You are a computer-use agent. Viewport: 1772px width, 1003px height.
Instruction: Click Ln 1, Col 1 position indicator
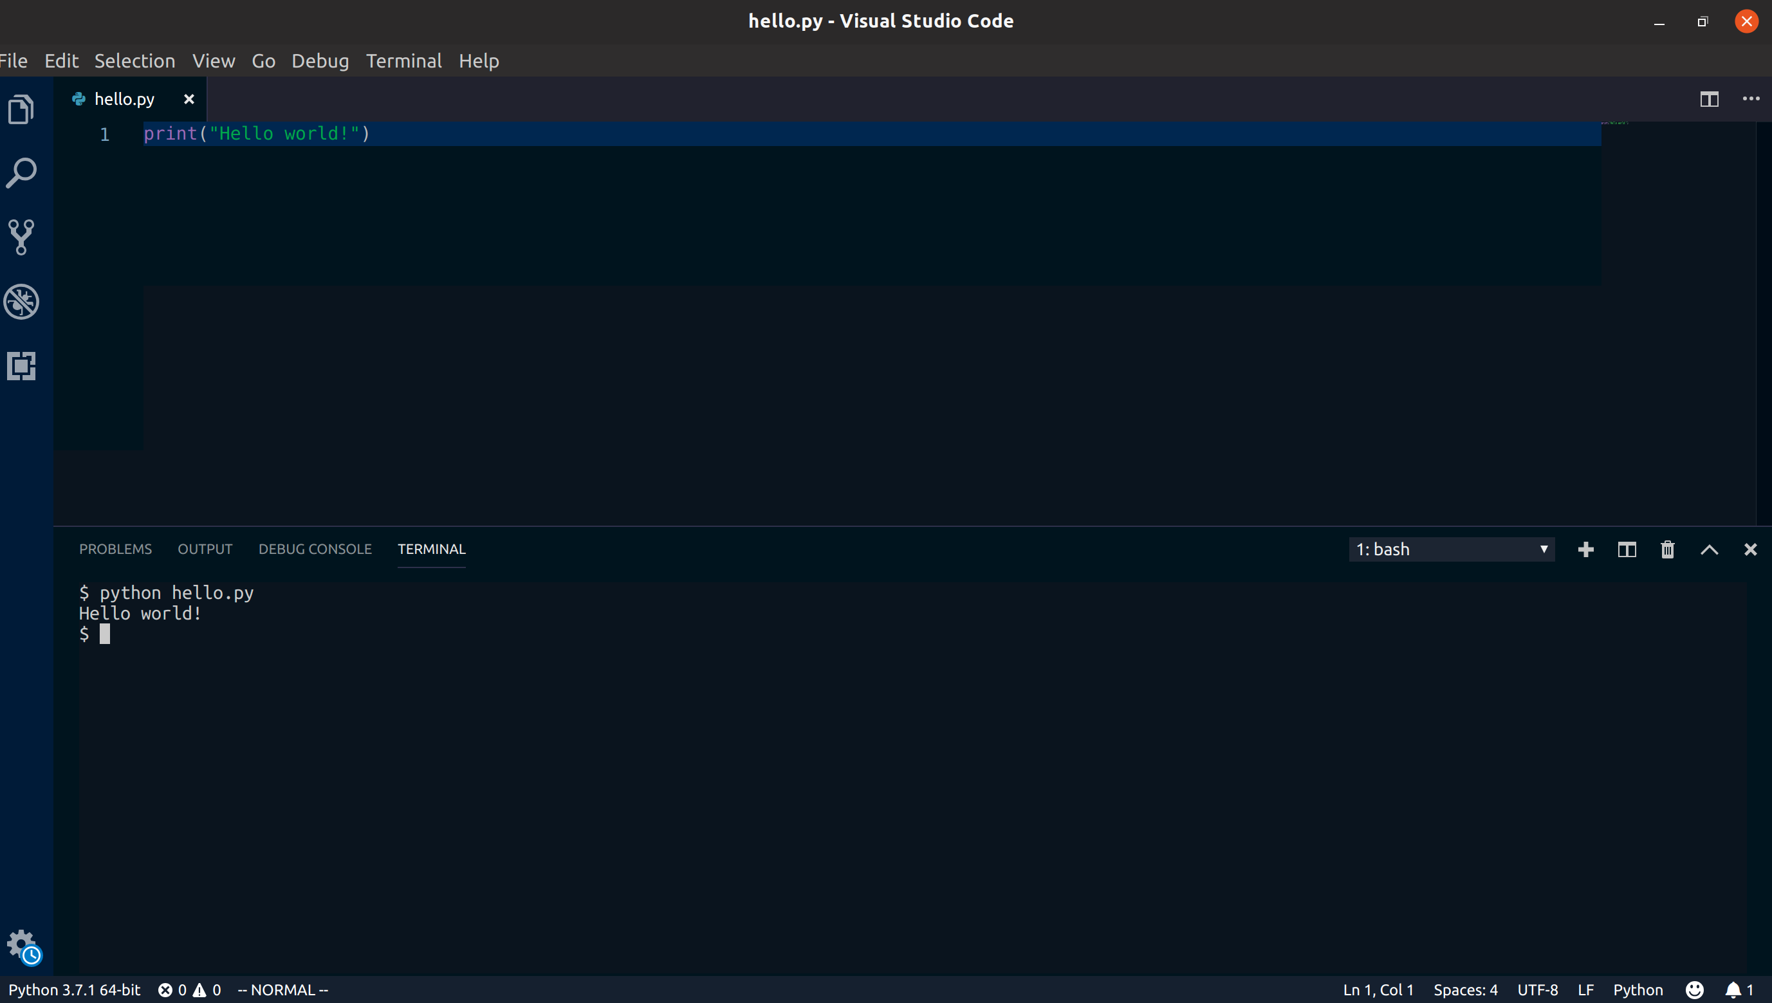(x=1378, y=990)
